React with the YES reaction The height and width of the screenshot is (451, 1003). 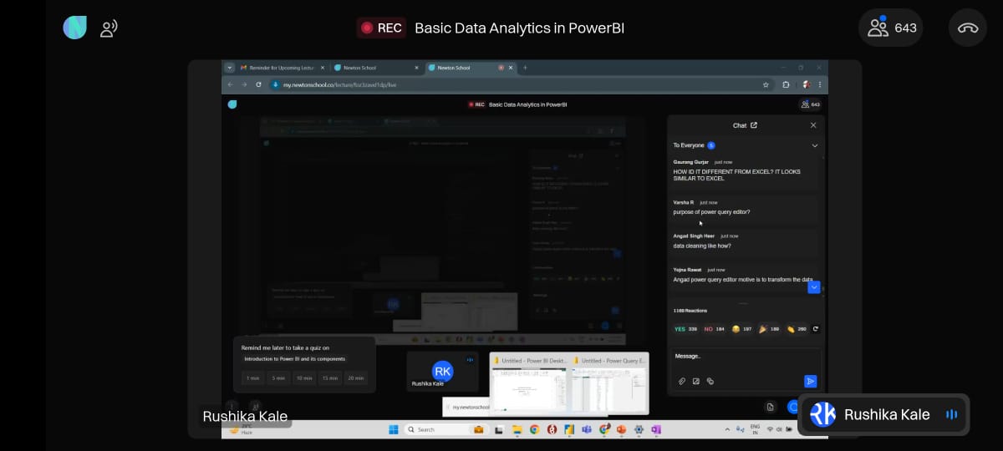tap(685, 329)
